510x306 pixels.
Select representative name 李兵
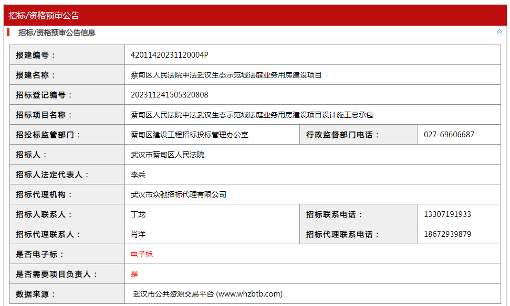138,174
